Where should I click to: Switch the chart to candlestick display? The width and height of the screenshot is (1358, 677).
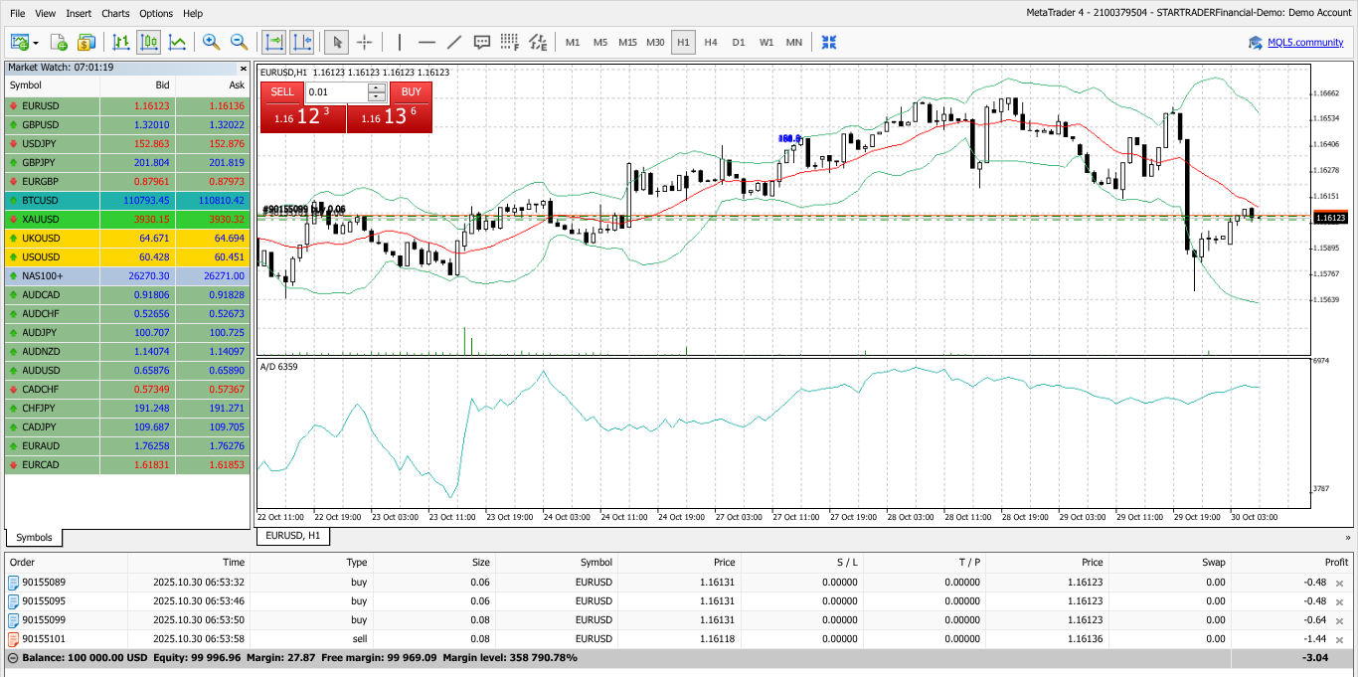click(x=149, y=42)
